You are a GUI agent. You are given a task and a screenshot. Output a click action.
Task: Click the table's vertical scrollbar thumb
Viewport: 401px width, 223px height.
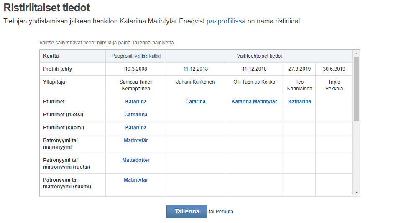coord(356,89)
